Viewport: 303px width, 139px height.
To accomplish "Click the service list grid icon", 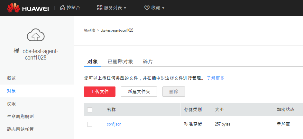I will tap(100, 8).
